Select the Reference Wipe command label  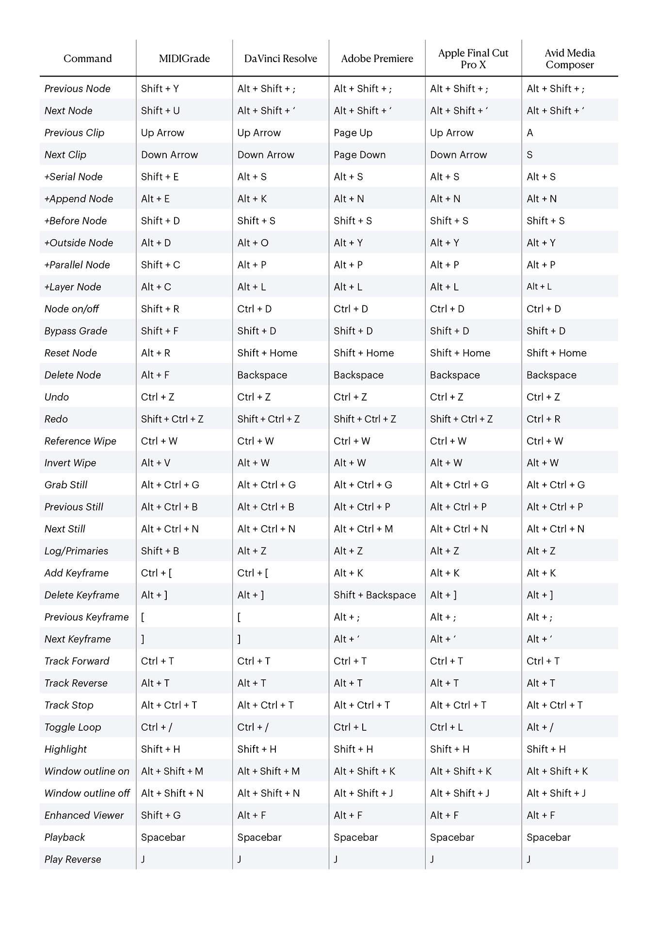tap(80, 441)
